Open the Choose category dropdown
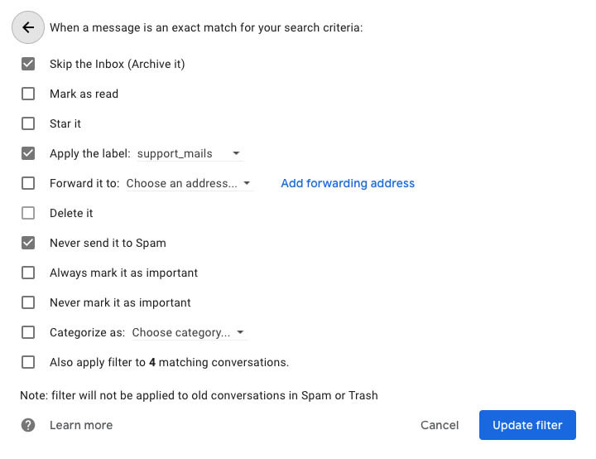596x459 pixels. (x=189, y=332)
